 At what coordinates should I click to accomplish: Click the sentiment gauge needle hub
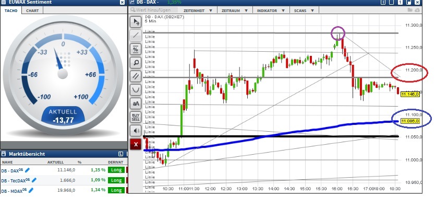63,74
